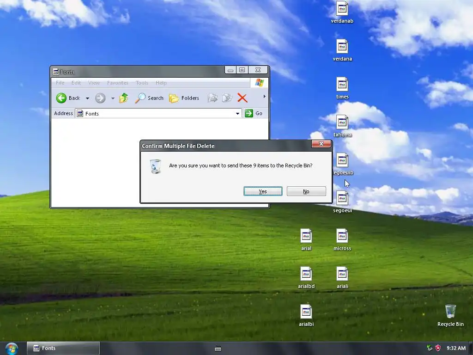The width and height of the screenshot is (473, 355).
Task: Cancel deletion with the No button
Action: coord(306,191)
